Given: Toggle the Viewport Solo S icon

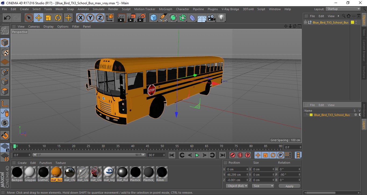Looking at the screenshot, I should (5, 123).
